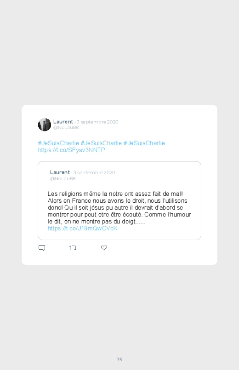Open the third #JeSuisCharlie hashtag
This screenshot has width=239, height=370.
point(144,143)
